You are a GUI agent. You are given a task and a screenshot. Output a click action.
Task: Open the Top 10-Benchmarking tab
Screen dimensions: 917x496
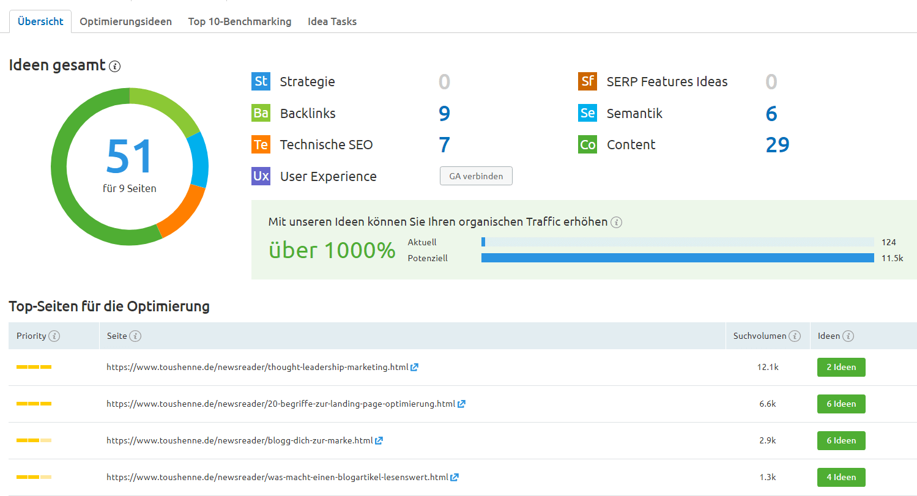click(240, 21)
